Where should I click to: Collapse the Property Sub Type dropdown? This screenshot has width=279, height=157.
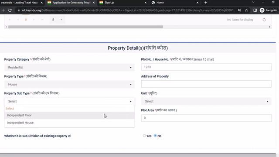(69, 101)
